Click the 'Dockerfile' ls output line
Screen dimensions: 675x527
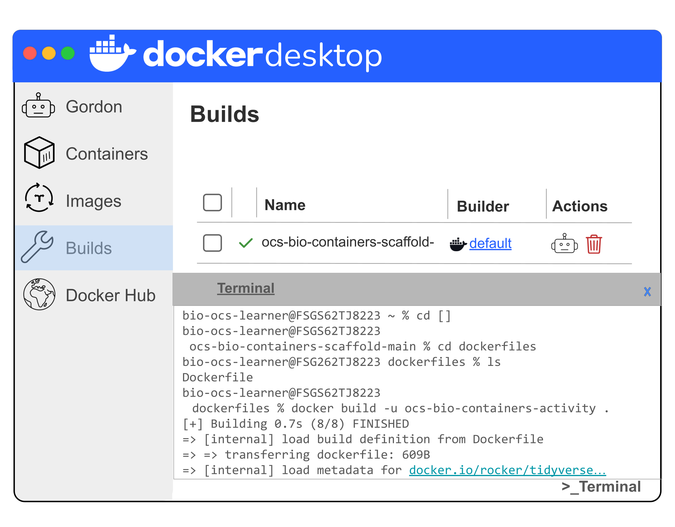coord(218,377)
